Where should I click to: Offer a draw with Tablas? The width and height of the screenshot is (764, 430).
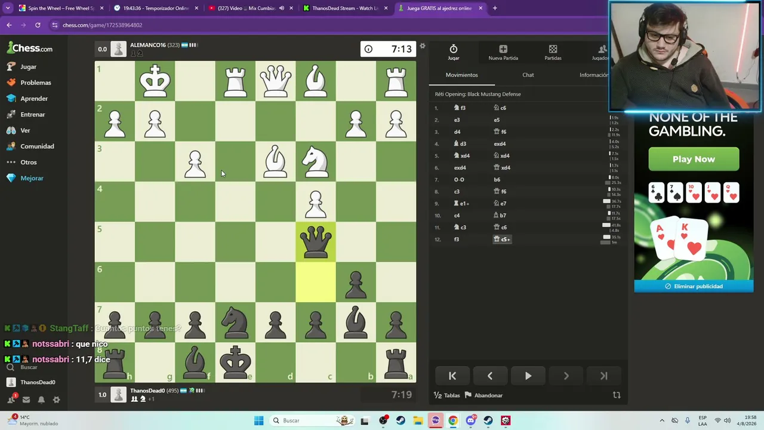[x=446, y=395]
